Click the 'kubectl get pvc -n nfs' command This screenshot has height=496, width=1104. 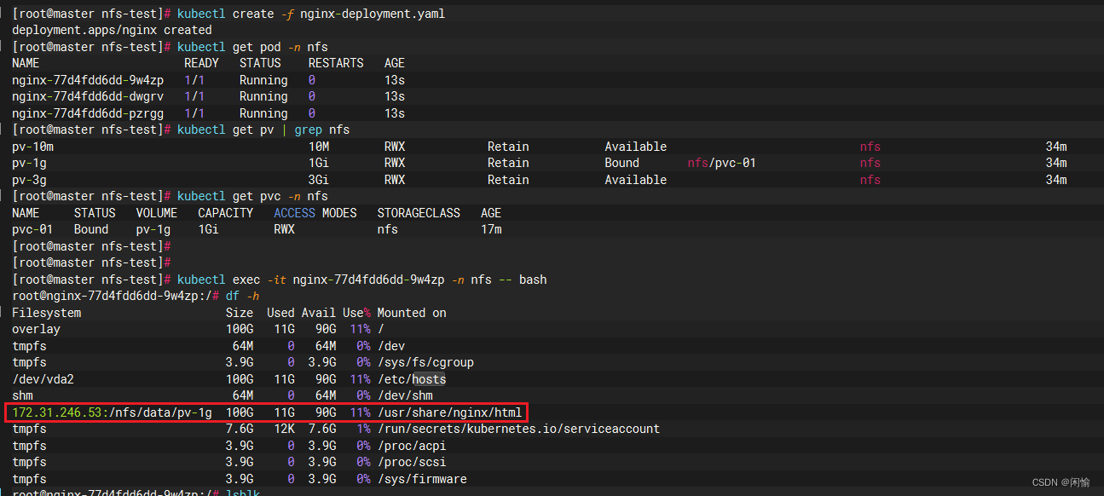[252, 196]
